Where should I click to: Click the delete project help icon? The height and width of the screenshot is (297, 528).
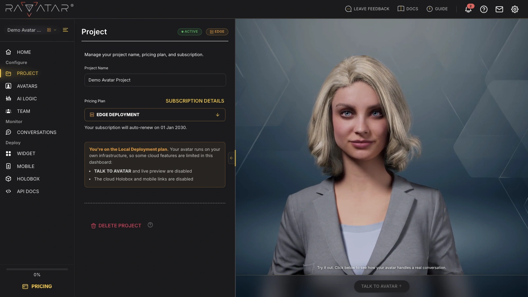coord(150,225)
